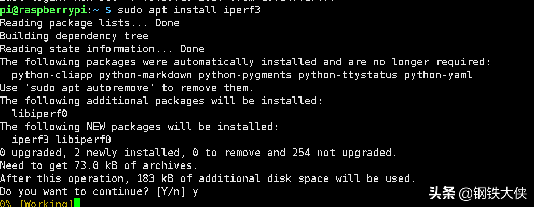
Task: Click the 'Reading package lists... Done' line
Action: [x=90, y=23]
